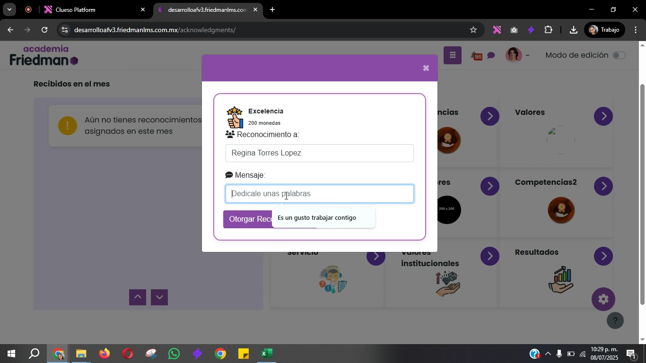646x363 pixels.
Task: Toggle the 'Modo de edición' switch
Action: (x=619, y=55)
